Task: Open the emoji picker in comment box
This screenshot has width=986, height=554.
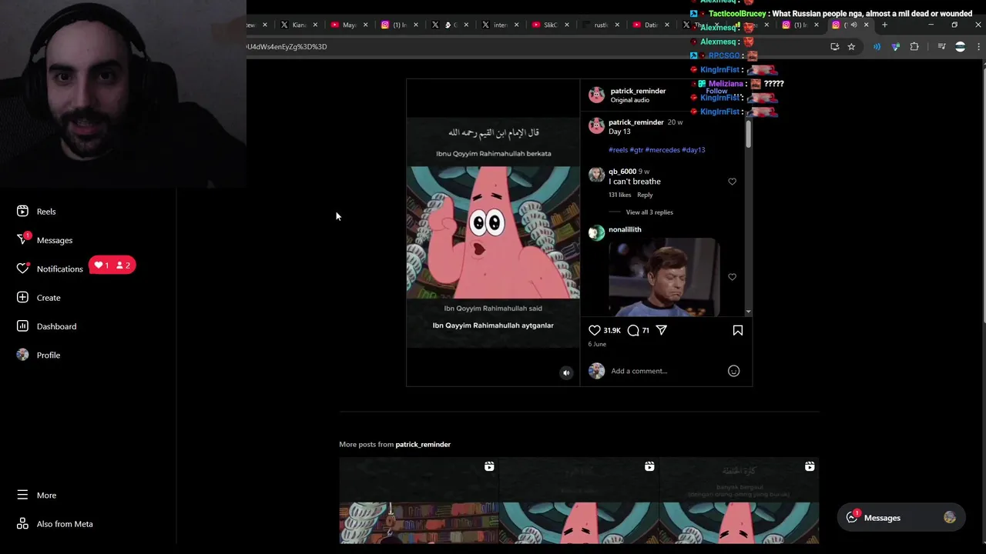Action: pos(733,371)
